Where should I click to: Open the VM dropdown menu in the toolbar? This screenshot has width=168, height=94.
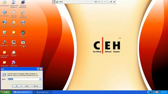click(x=97, y=2)
